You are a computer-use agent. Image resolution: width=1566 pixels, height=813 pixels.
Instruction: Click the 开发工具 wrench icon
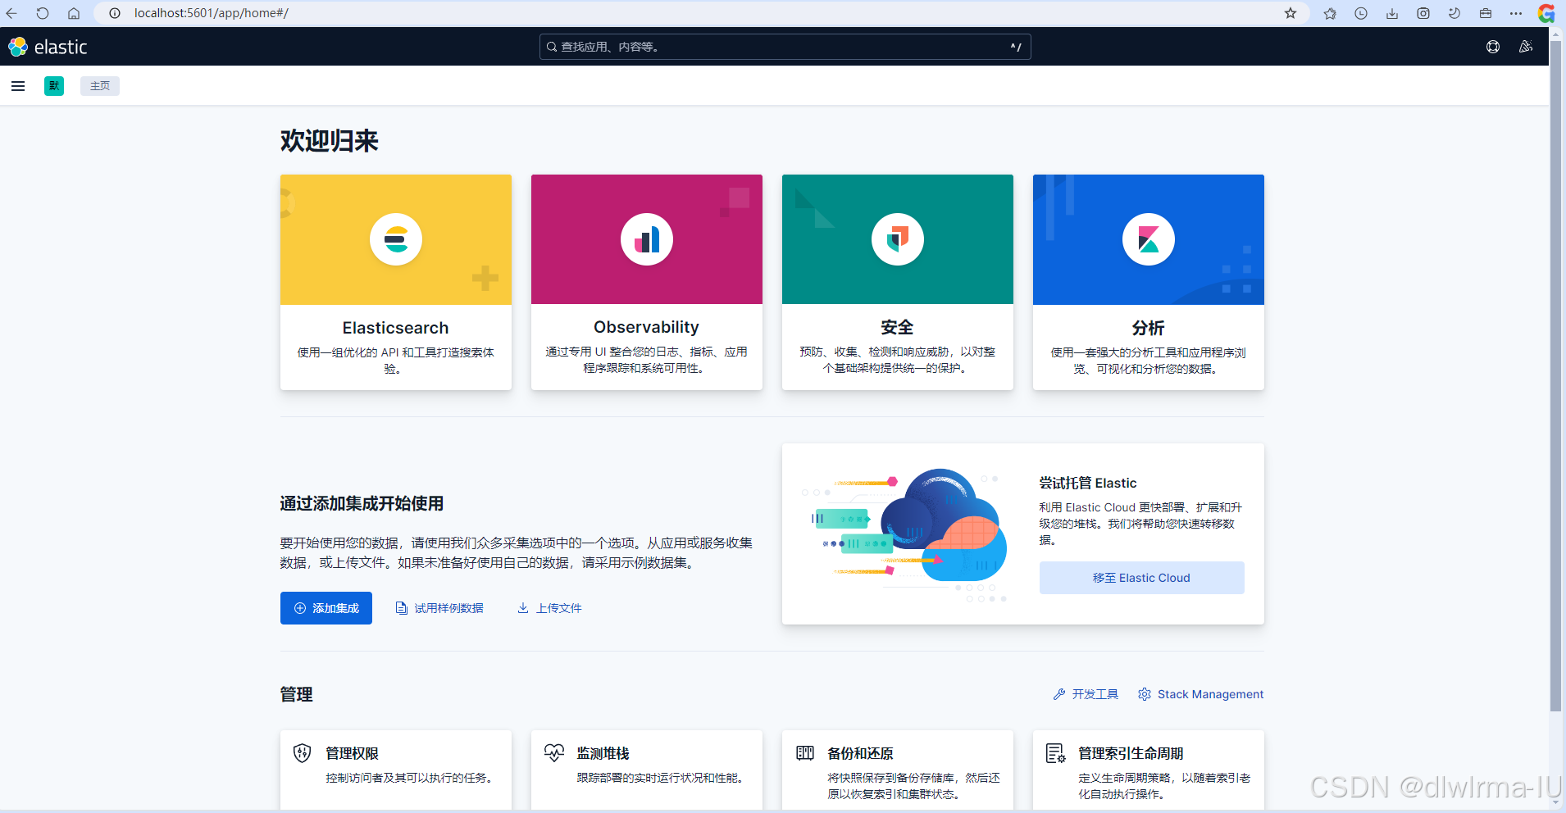pyautogui.click(x=1059, y=694)
